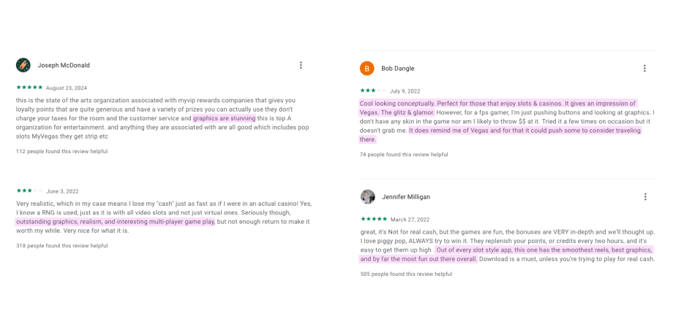The image size is (673, 332).
Task: Click the five-star rating on Joseph McDonald's review
Action: (x=29, y=88)
